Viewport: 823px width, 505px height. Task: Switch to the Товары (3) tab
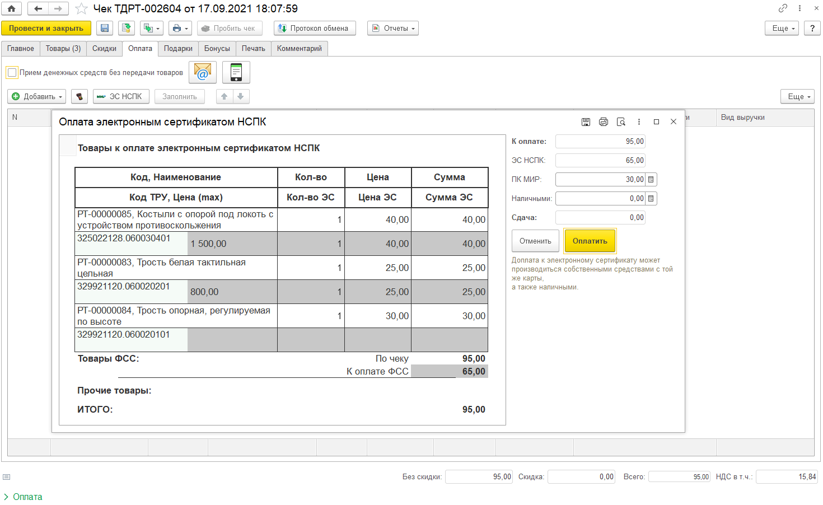(63, 49)
